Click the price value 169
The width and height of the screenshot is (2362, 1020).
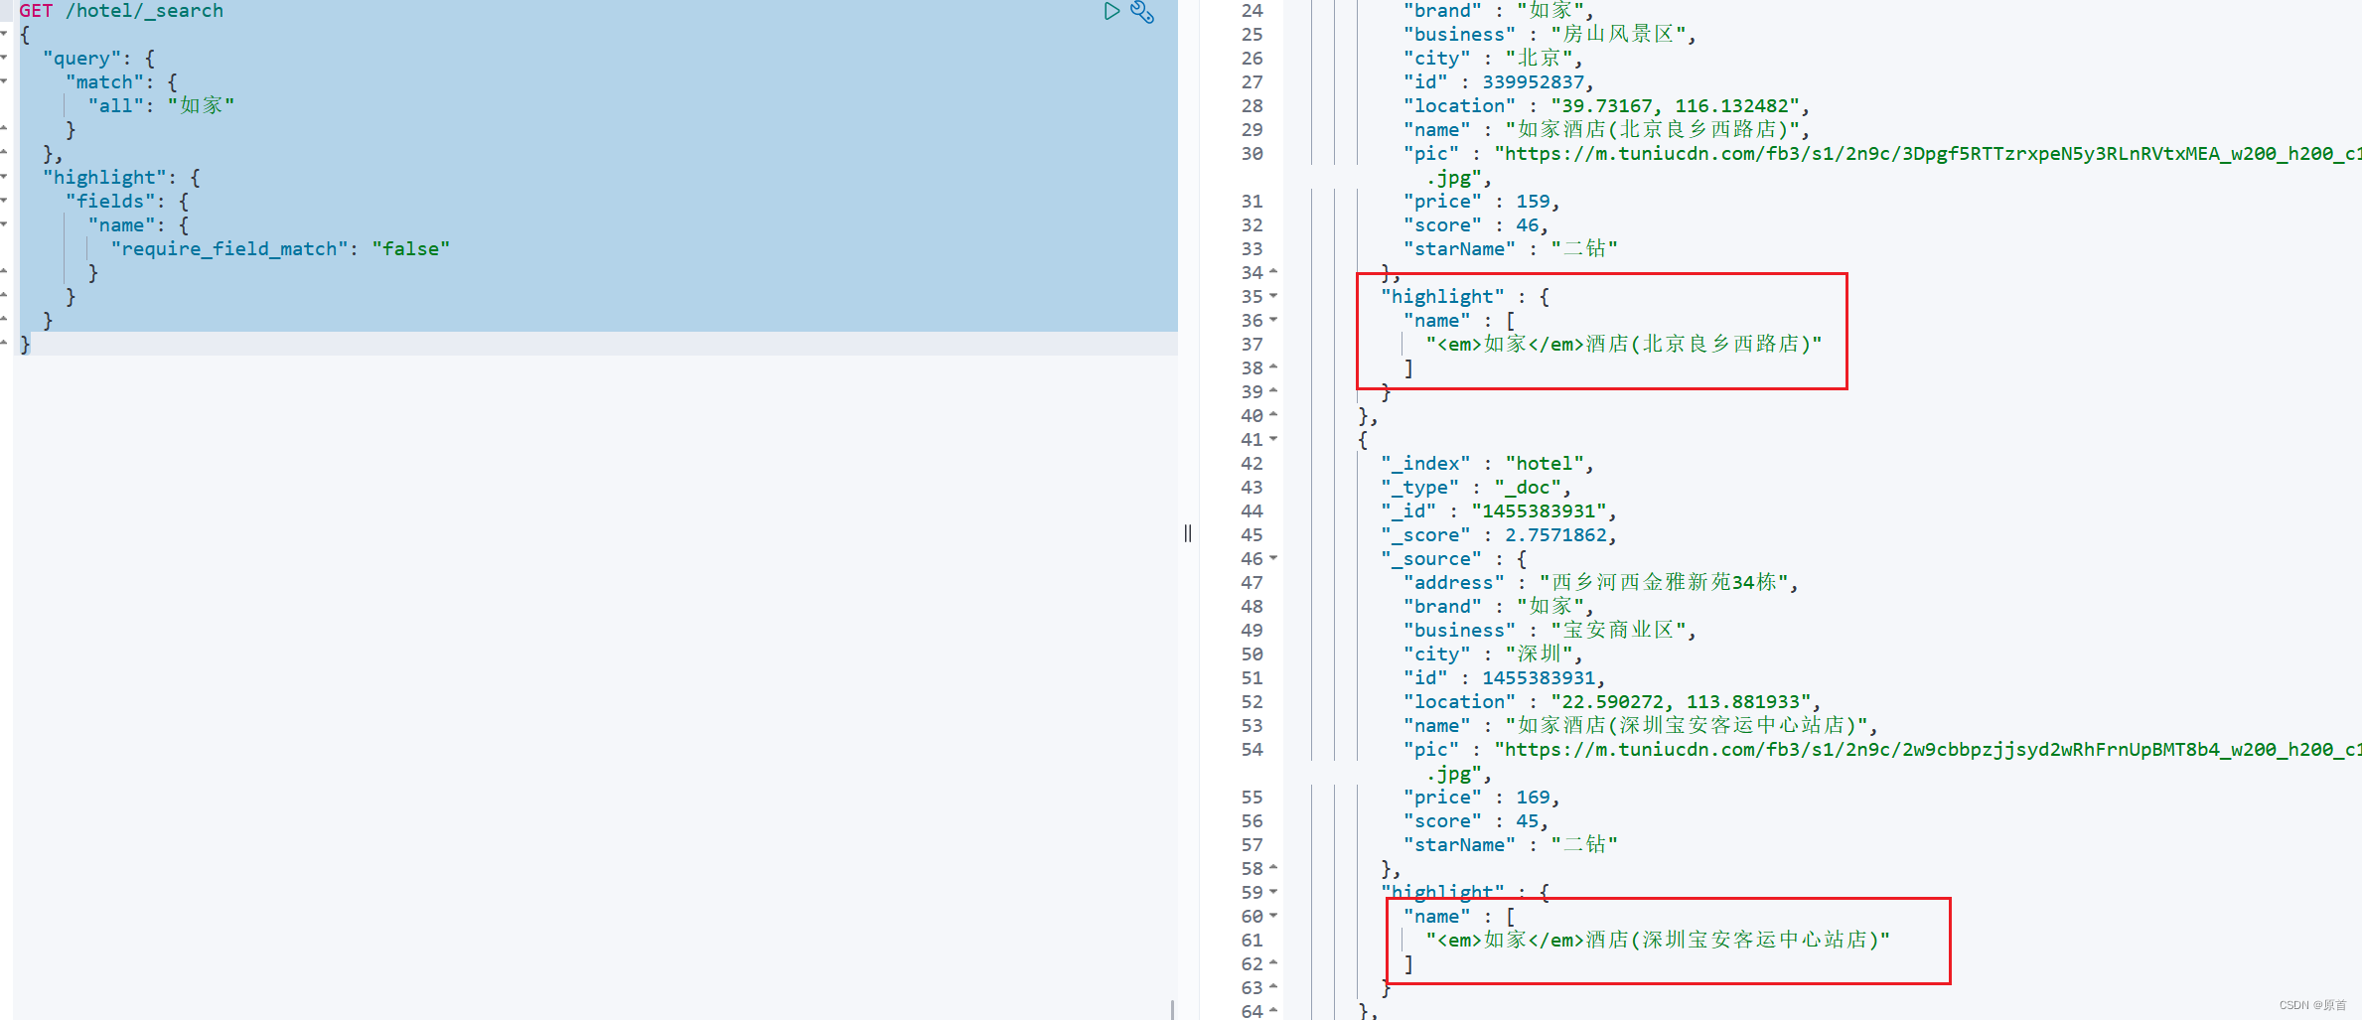click(1533, 798)
